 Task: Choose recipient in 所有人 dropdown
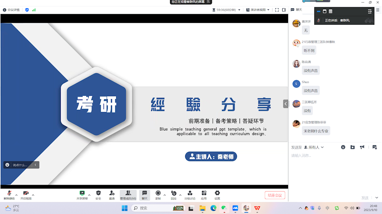(314, 147)
